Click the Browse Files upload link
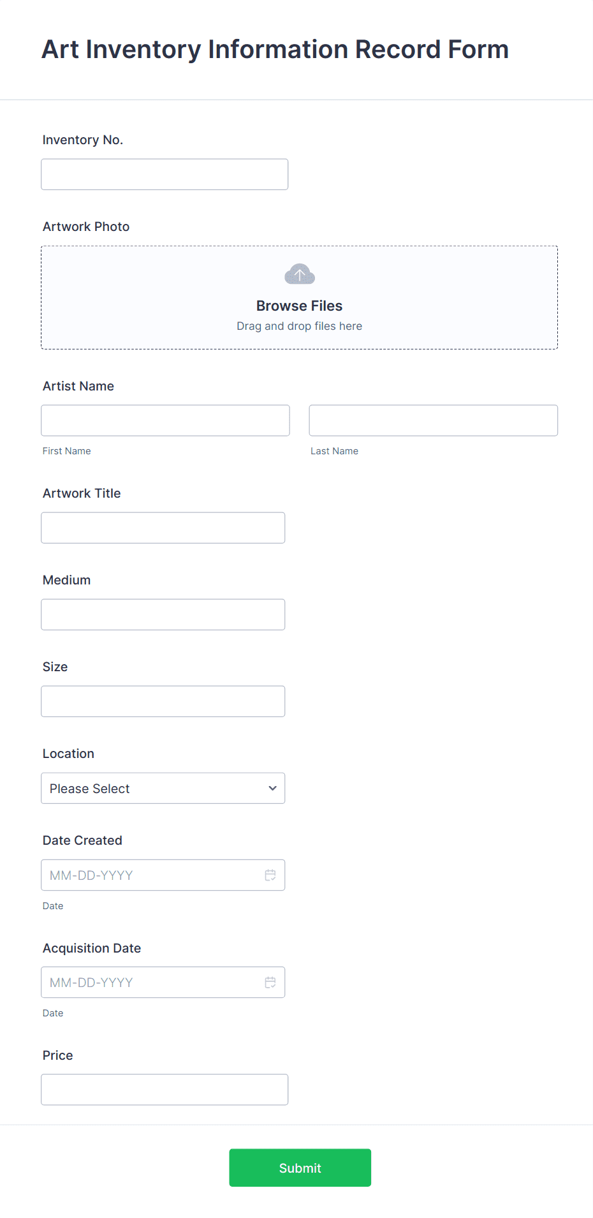 (299, 306)
